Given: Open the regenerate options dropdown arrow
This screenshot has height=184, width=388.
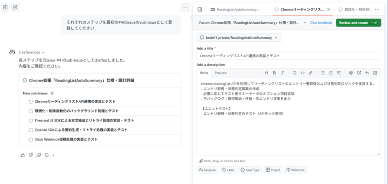Looking at the screenshot, I should (53, 155).
